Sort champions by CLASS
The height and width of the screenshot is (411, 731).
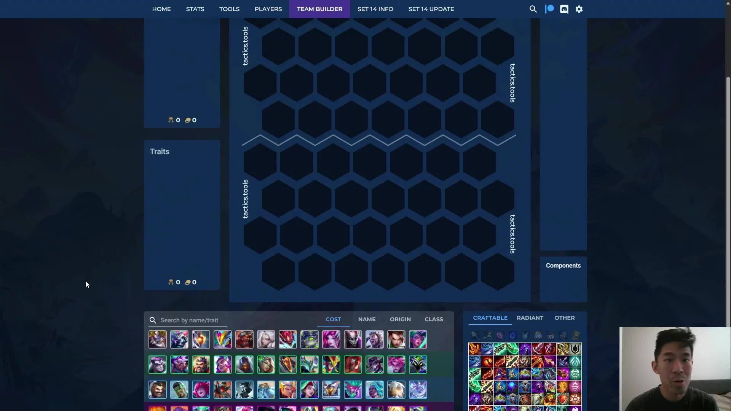coord(434,319)
